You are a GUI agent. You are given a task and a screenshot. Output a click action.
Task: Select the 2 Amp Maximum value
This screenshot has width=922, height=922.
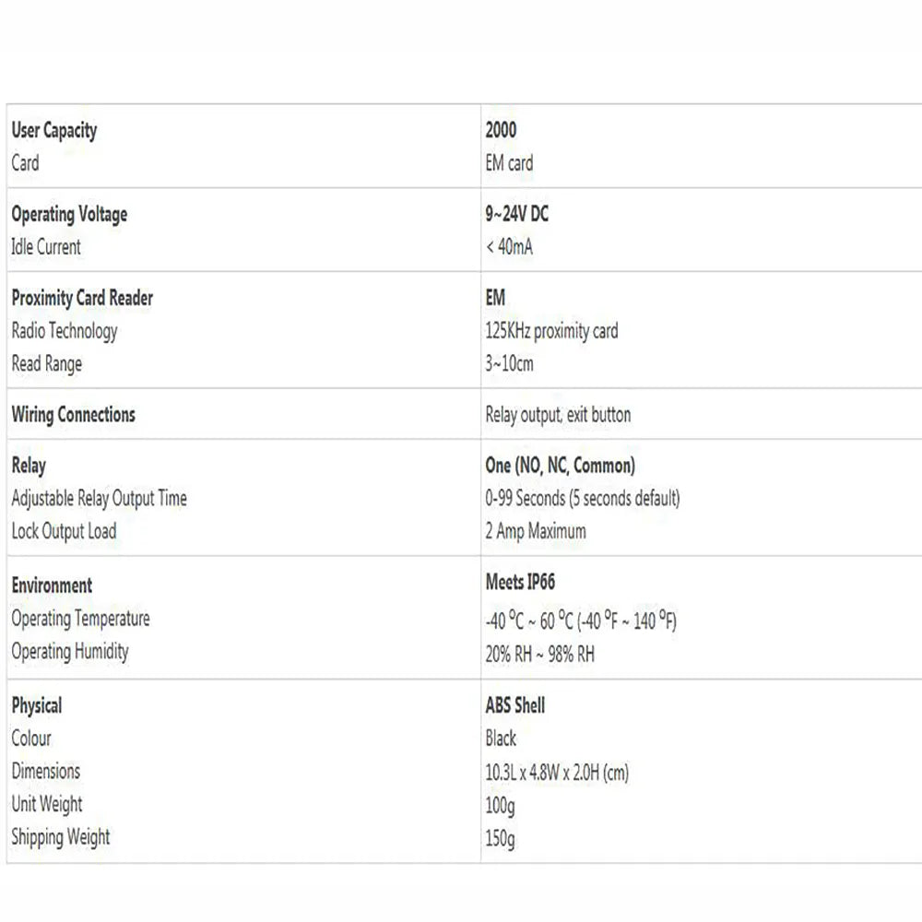tap(535, 532)
